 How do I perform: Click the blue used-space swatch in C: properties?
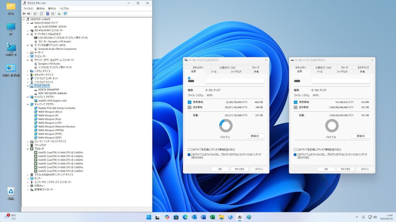189,102
